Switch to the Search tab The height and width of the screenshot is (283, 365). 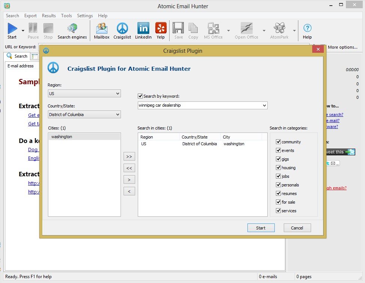coord(17,56)
